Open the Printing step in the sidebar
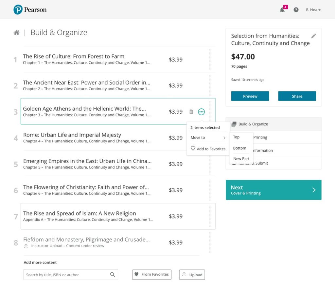This screenshot has height=290, width=335. click(x=287, y=137)
